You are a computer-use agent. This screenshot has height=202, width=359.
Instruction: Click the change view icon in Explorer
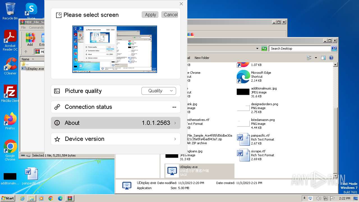(309, 58)
